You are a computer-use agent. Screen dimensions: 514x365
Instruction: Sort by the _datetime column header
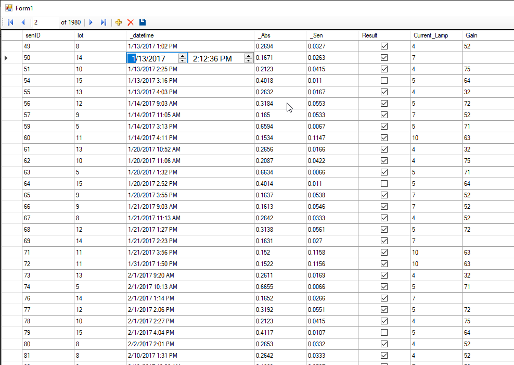190,35
